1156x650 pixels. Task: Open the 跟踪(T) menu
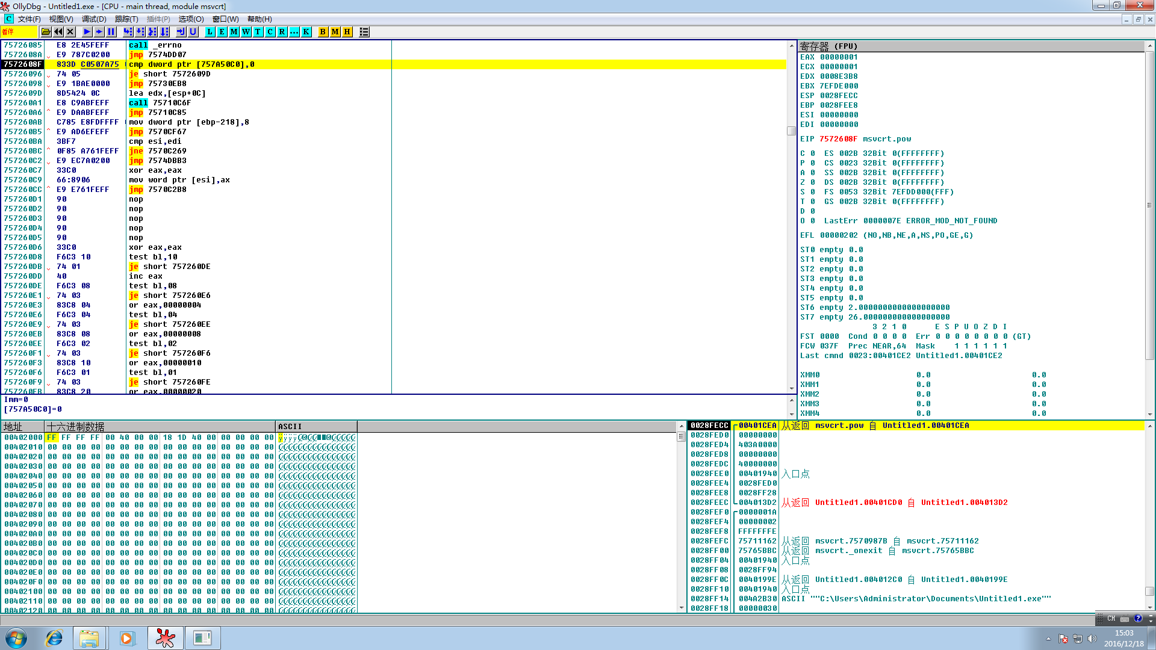(x=126, y=19)
